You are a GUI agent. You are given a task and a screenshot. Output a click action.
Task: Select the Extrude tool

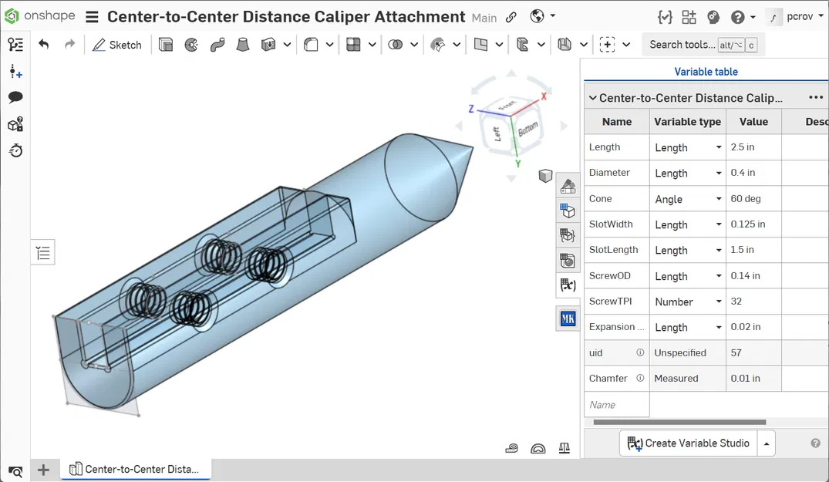(x=165, y=44)
